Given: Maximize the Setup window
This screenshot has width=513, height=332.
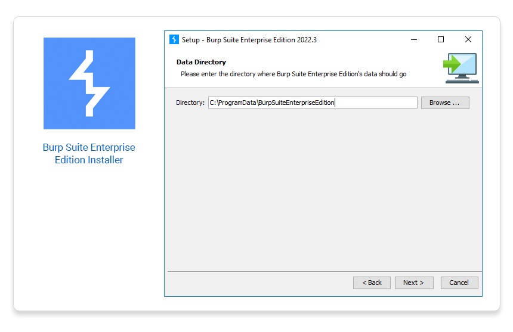Looking at the screenshot, I should coord(441,39).
